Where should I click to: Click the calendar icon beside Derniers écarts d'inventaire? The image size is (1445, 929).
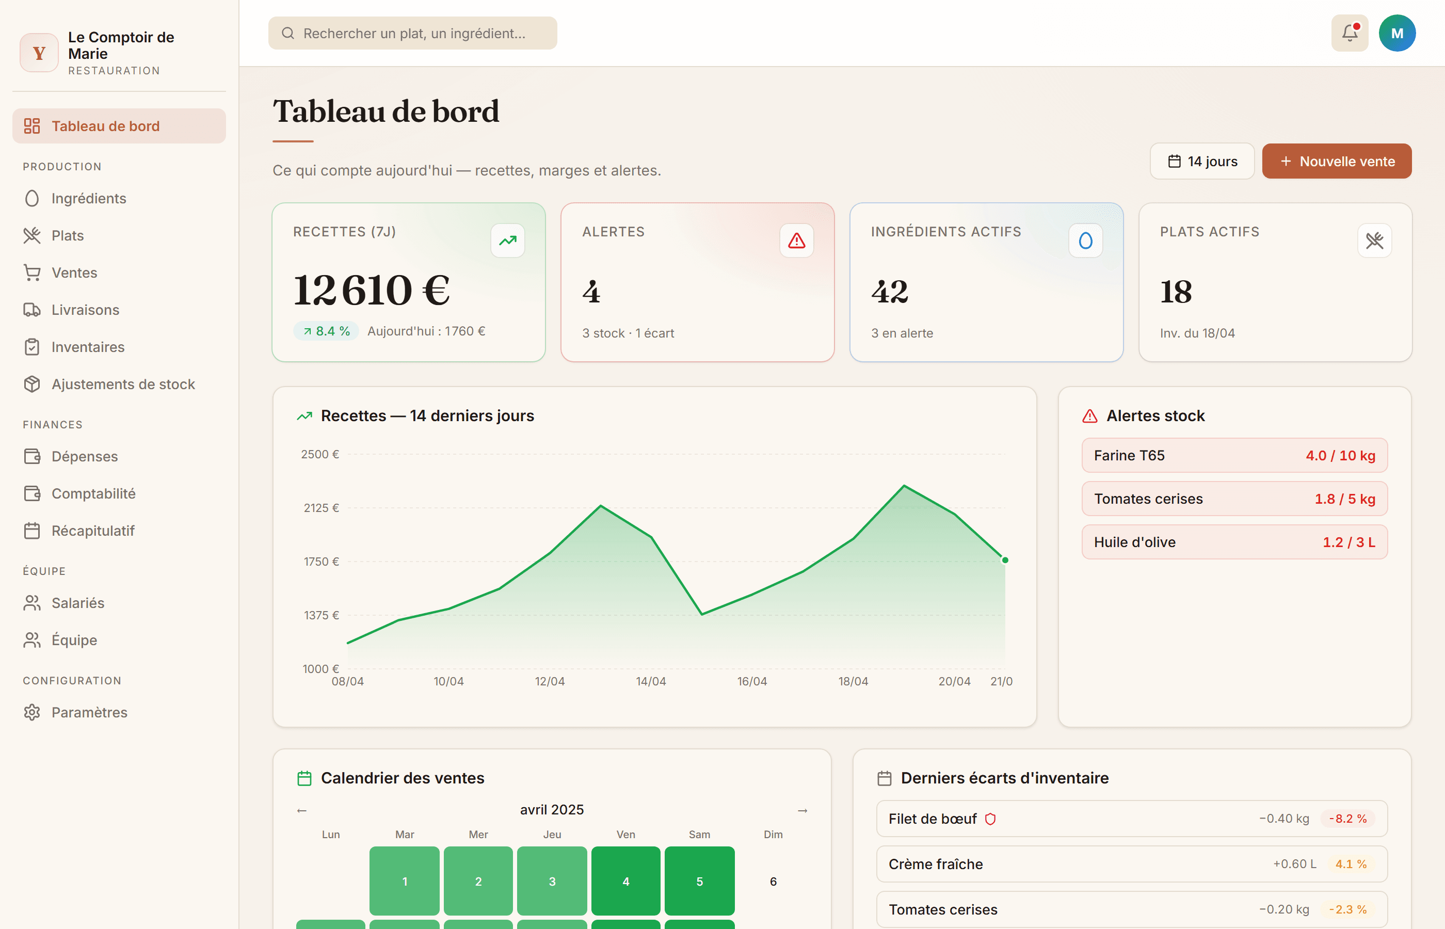pyautogui.click(x=884, y=778)
